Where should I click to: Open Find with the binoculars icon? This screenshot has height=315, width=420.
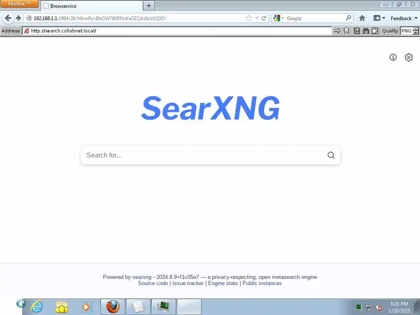pyautogui.click(x=366, y=30)
